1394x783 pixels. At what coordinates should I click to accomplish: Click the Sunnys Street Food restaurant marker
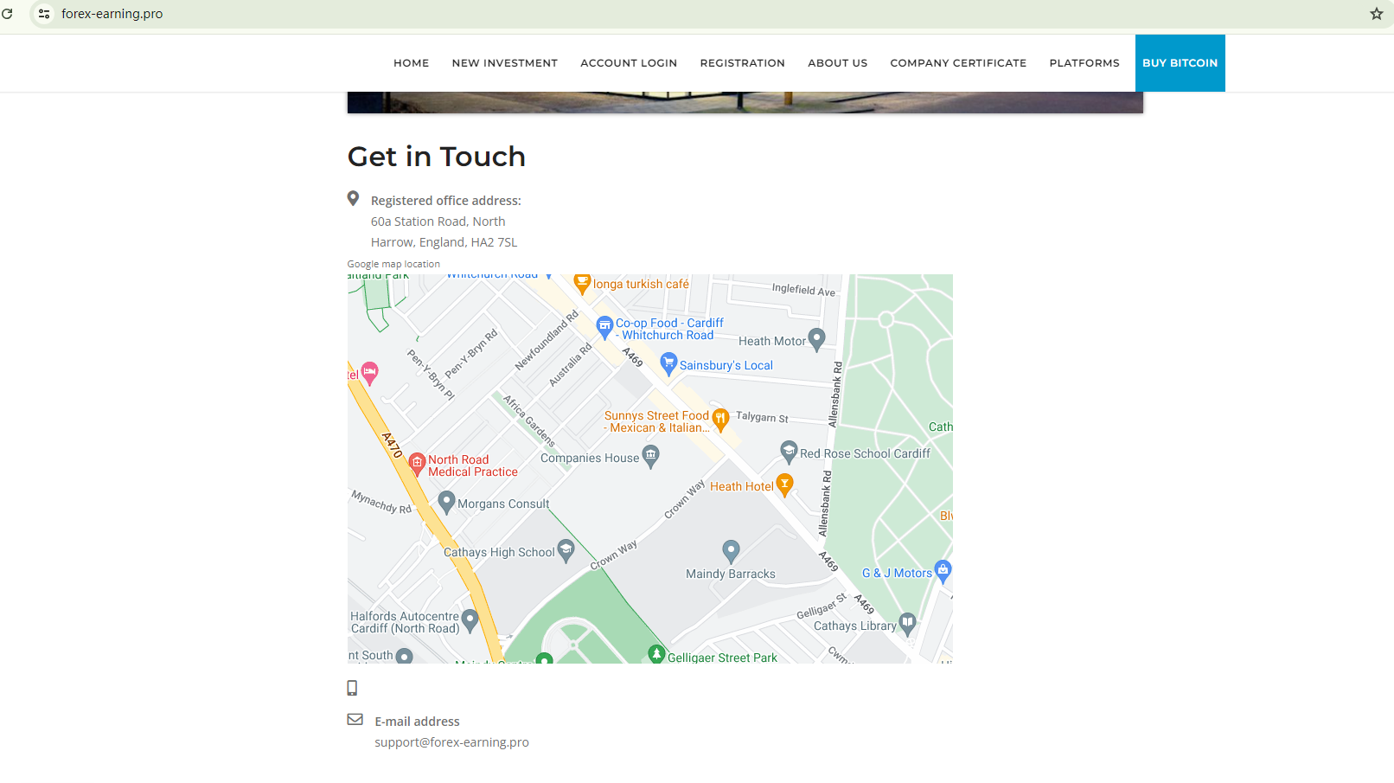pyautogui.click(x=720, y=419)
